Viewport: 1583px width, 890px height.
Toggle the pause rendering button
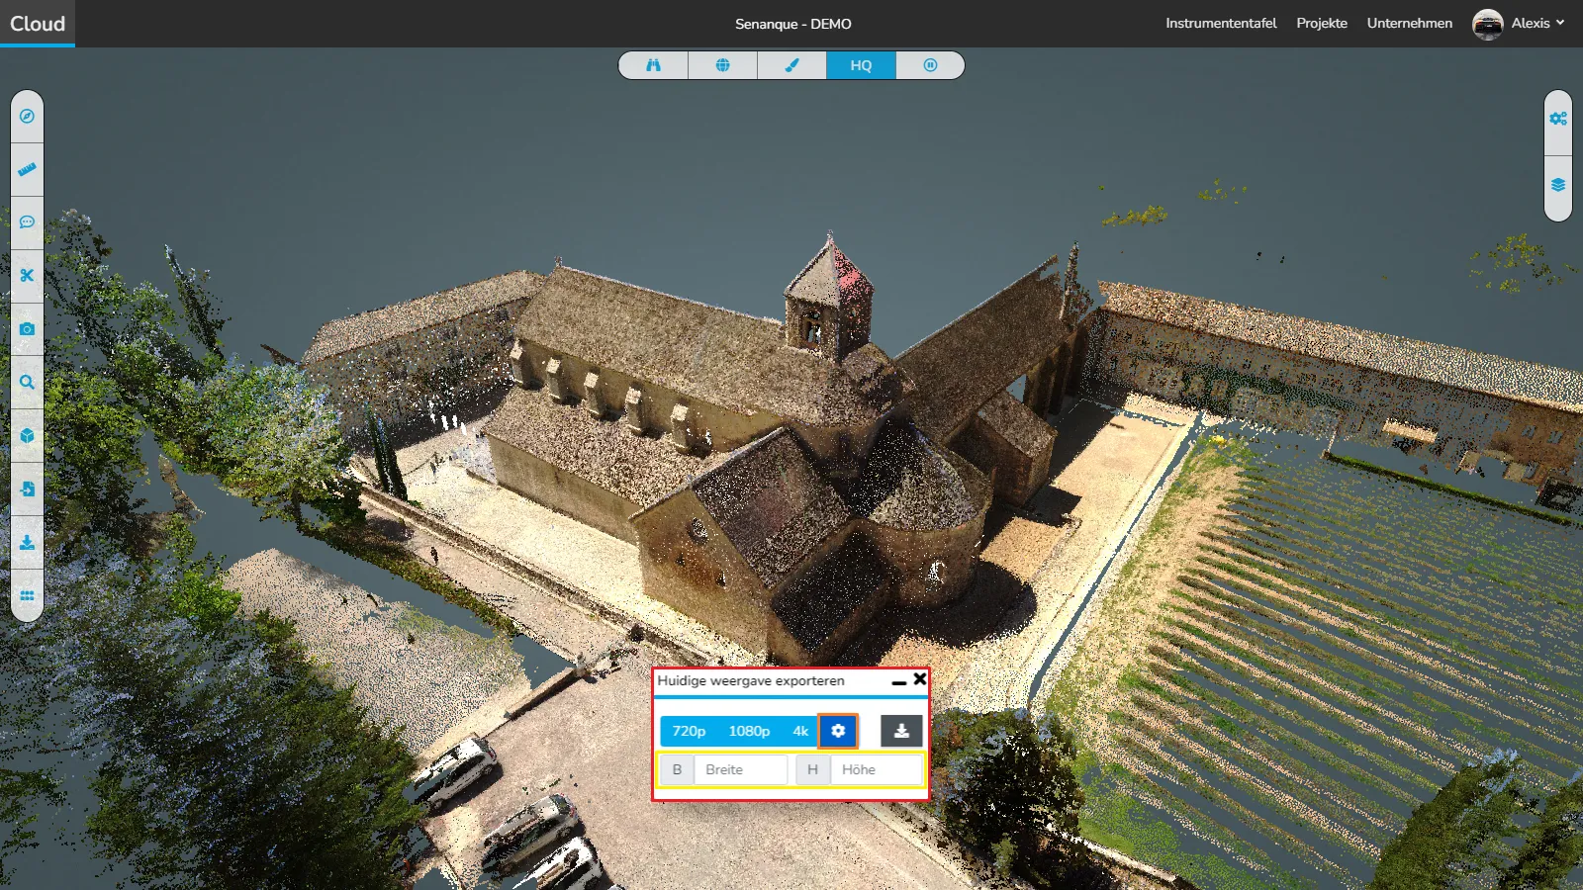click(930, 65)
